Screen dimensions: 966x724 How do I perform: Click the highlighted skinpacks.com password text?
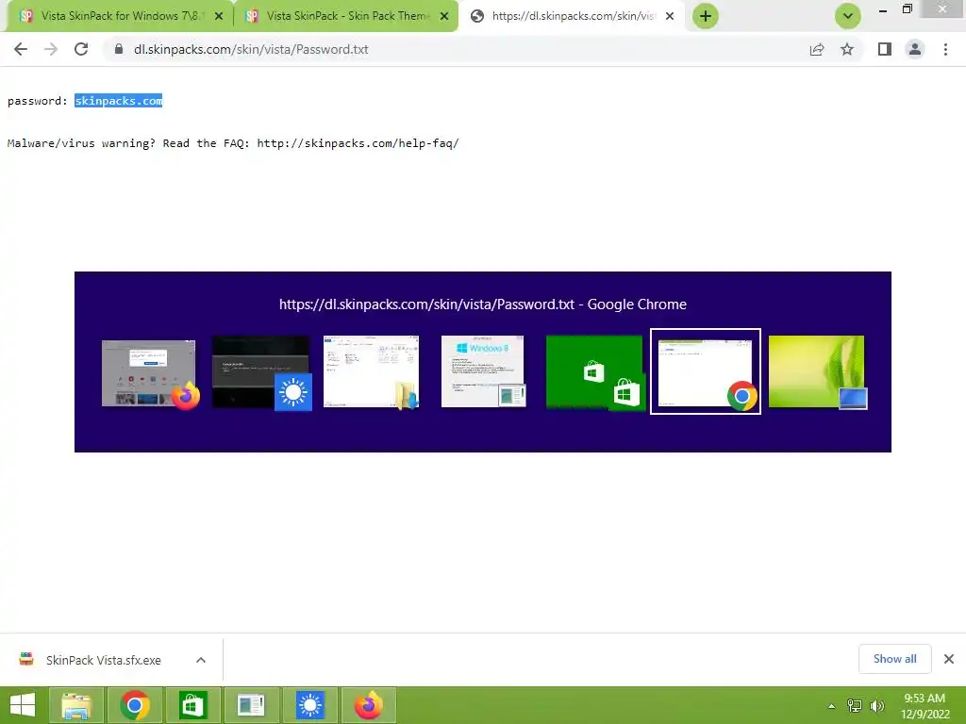(118, 101)
